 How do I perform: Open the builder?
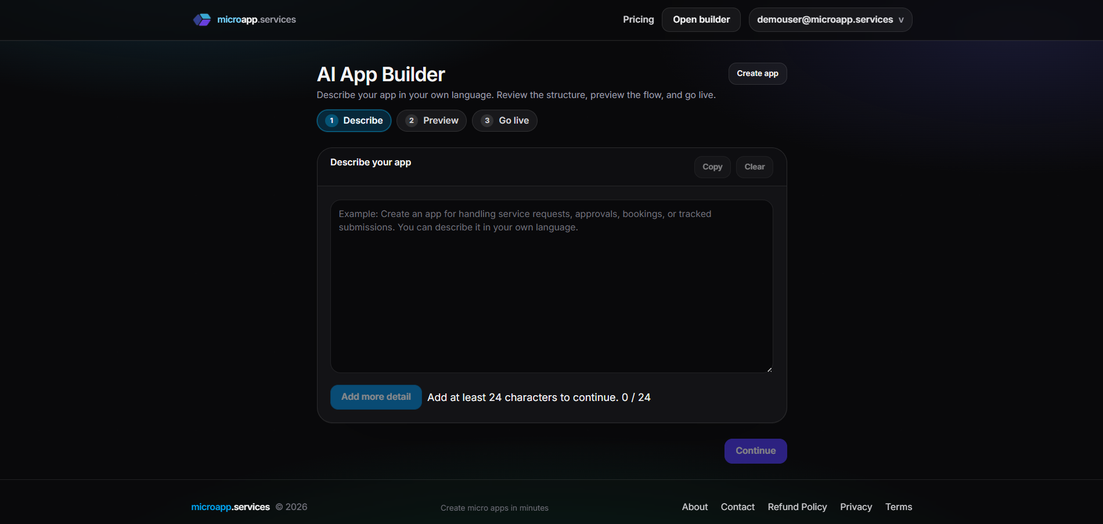pos(701,19)
